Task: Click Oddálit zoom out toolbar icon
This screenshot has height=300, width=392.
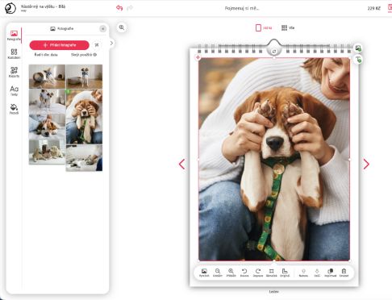Action: tap(218, 273)
